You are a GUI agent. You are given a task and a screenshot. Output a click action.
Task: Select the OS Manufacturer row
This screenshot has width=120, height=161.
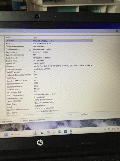tap(13, 49)
